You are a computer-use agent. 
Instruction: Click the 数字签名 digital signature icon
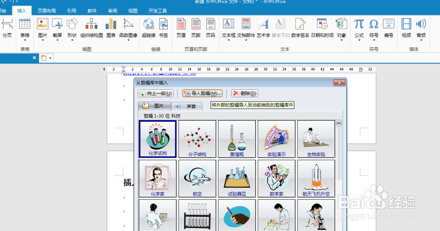point(300,28)
